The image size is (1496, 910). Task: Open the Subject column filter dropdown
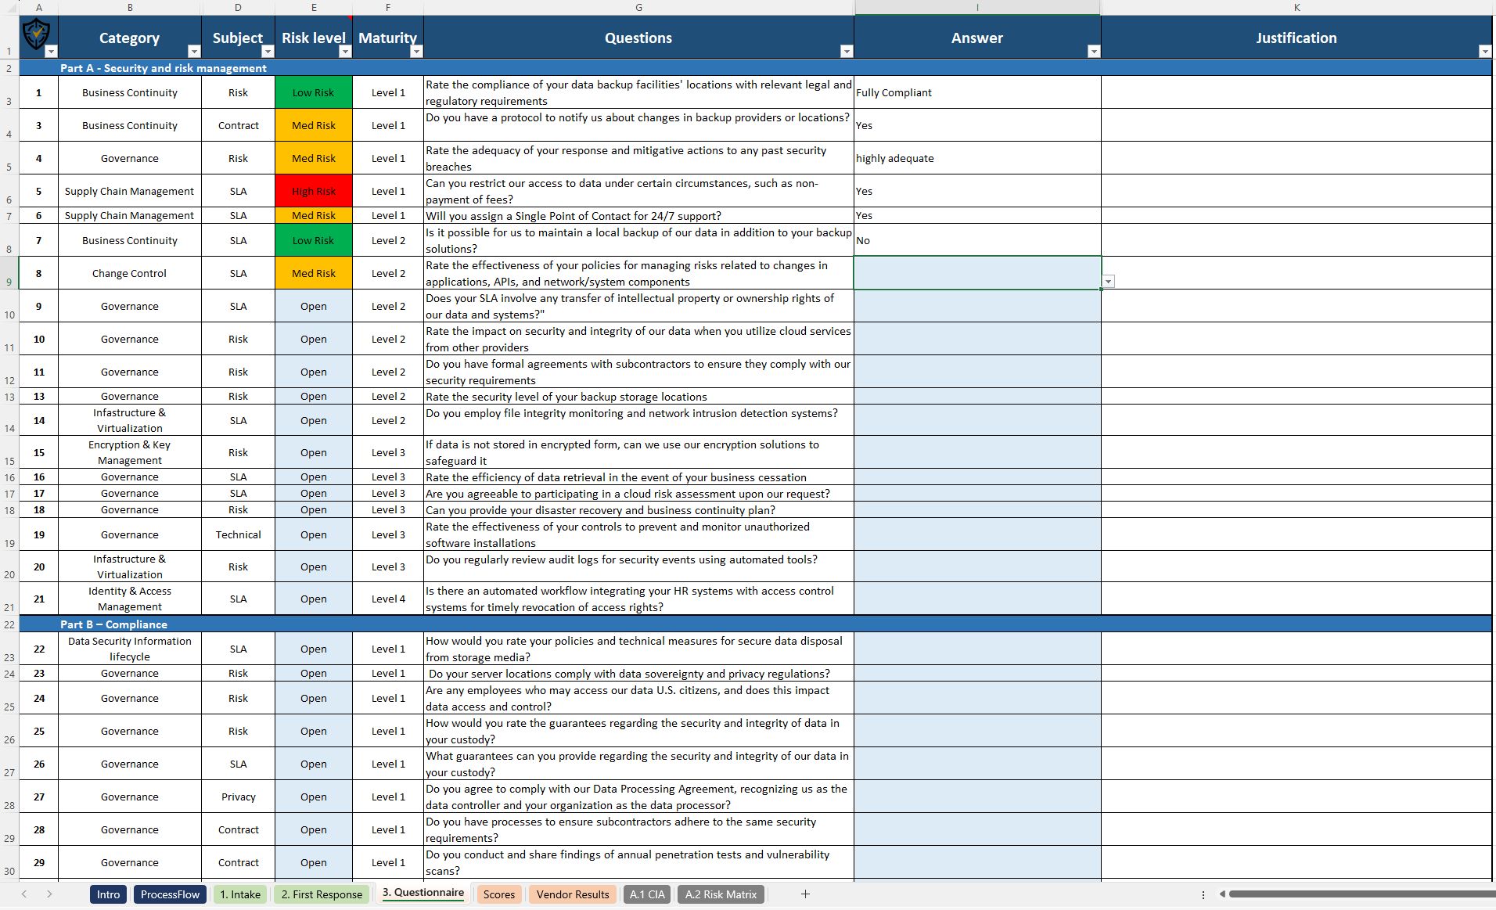coord(268,52)
